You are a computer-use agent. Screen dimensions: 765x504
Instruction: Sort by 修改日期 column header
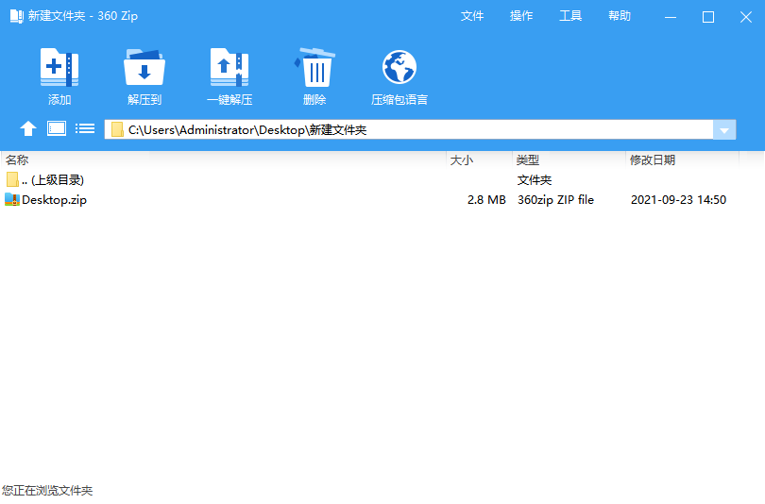[653, 160]
